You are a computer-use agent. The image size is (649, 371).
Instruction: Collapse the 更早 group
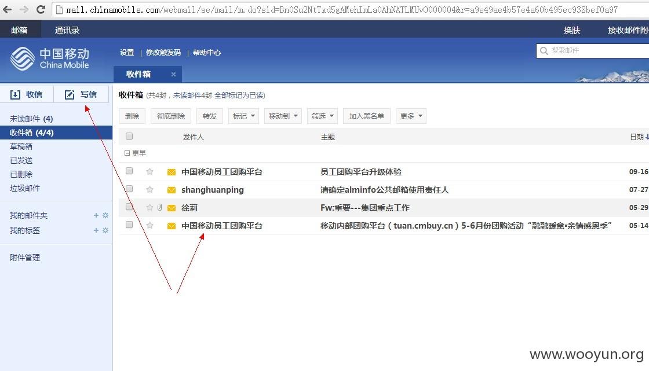(x=127, y=153)
